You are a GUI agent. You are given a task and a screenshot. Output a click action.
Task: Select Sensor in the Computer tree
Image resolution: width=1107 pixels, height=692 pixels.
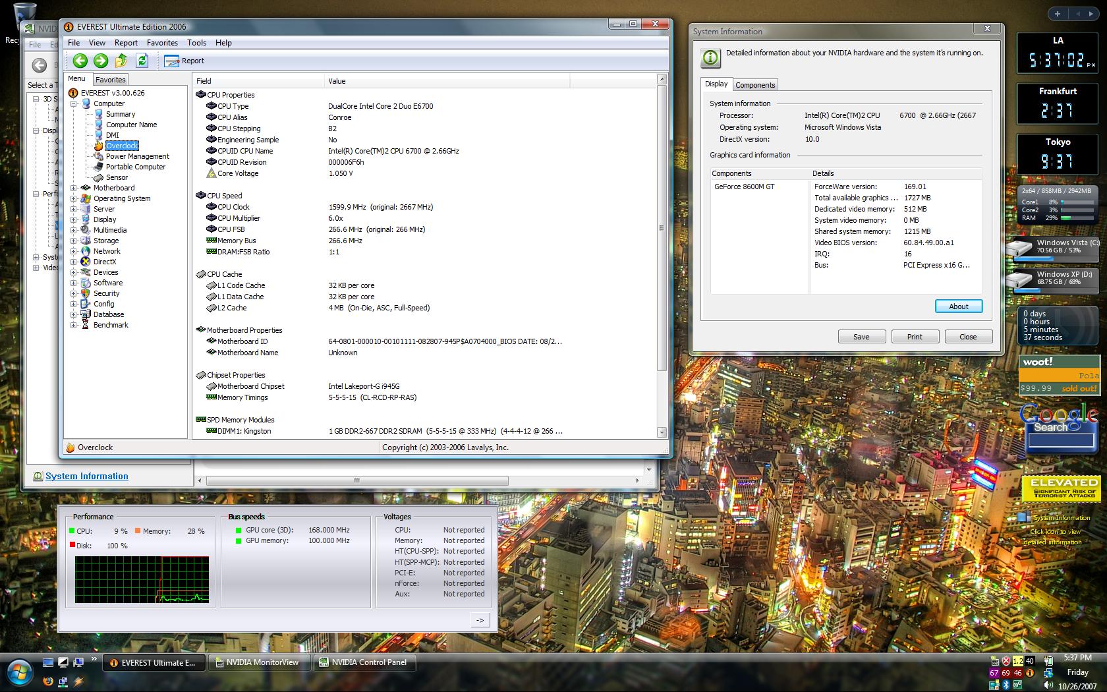coord(117,177)
